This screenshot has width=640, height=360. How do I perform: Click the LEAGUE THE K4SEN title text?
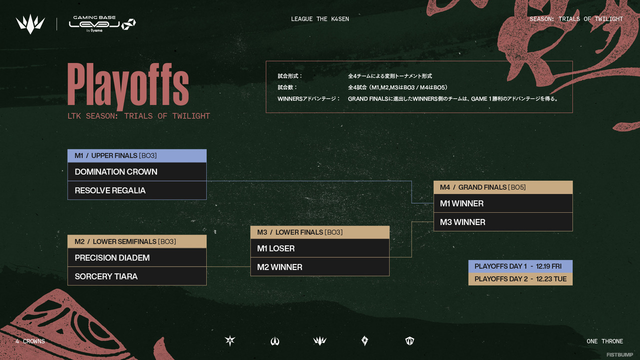(320, 19)
